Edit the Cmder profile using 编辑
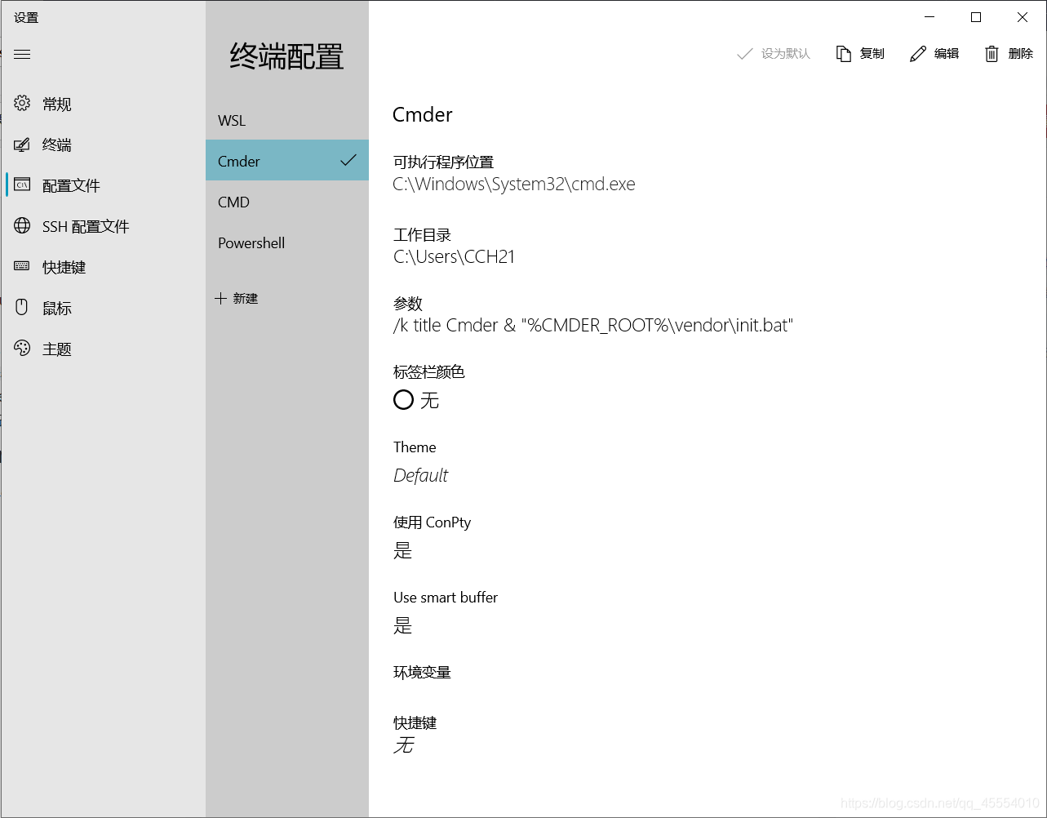The width and height of the screenshot is (1047, 818). 934,53
